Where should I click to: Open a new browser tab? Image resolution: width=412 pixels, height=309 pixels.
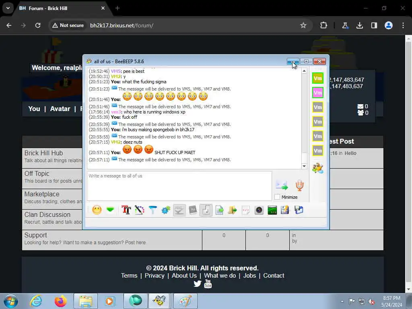click(117, 8)
